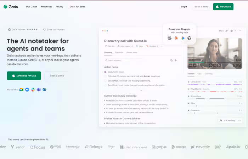248x159 pixels.
Task: Click the Morty Smith avatar in Action Items
Action: tap(105, 72)
